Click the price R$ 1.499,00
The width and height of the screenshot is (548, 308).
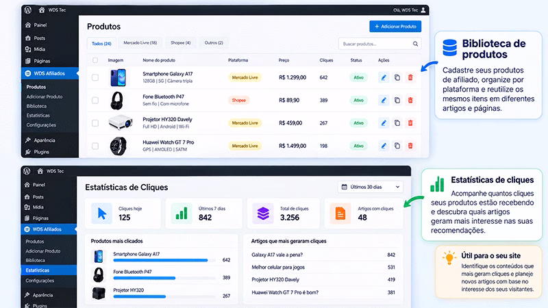click(292, 146)
